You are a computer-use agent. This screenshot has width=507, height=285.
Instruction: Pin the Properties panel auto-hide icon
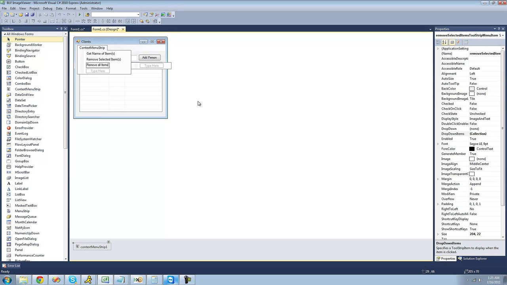[499, 29]
